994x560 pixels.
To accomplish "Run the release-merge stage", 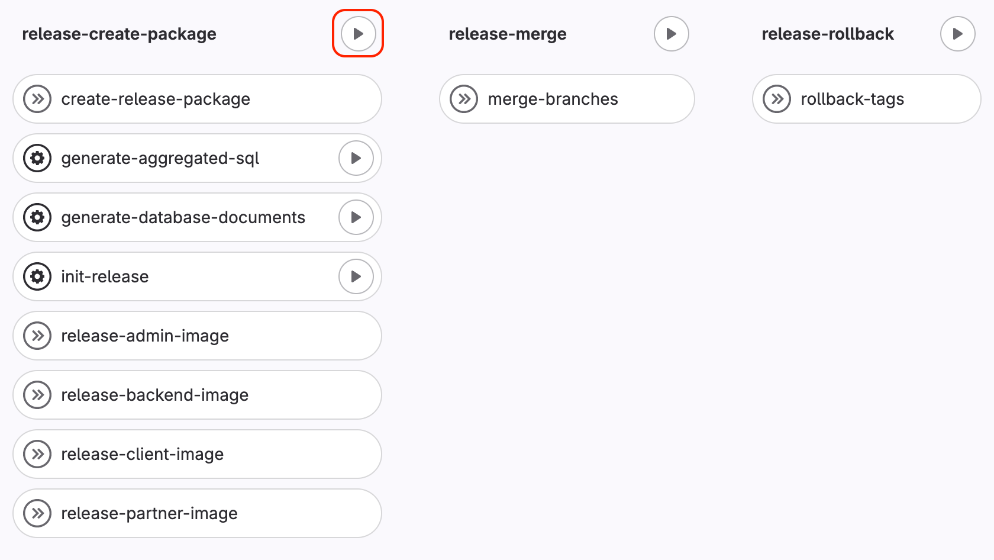I will tap(671, 34).
